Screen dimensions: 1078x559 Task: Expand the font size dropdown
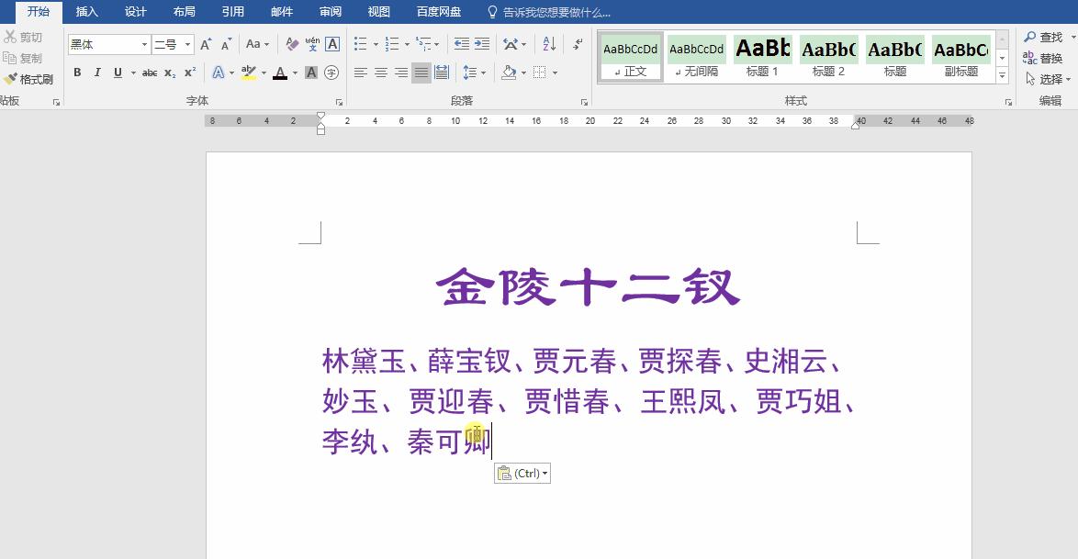pyautogui.click(x=188, y=43)
